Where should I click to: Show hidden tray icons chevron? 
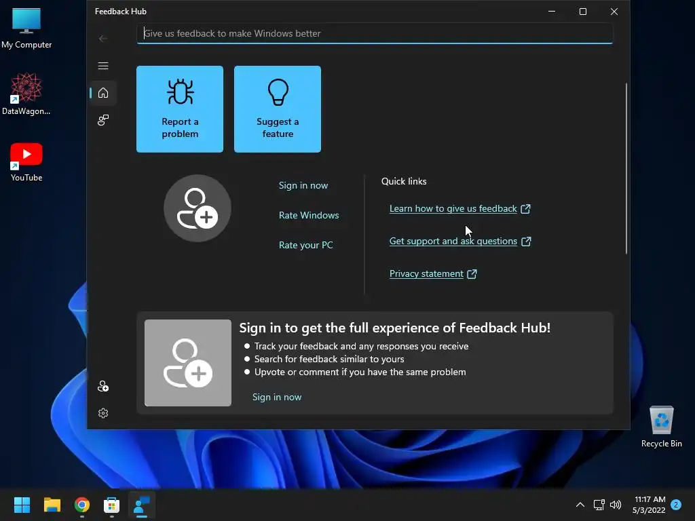point(580,505)
